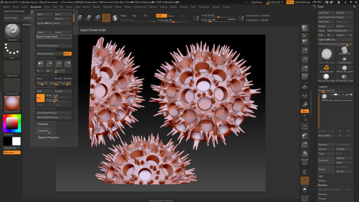Expand the ZAppLink Properties section
Viewport: 359px width, 202px height.
[48, 137]
